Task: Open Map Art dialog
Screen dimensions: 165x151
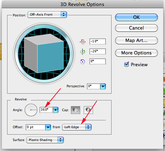Action: 136,41
